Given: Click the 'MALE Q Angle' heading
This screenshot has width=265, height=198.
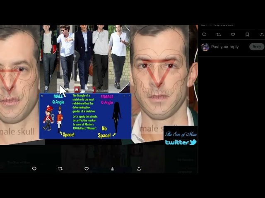Looking at the screenshot, I should click(58, 99).
